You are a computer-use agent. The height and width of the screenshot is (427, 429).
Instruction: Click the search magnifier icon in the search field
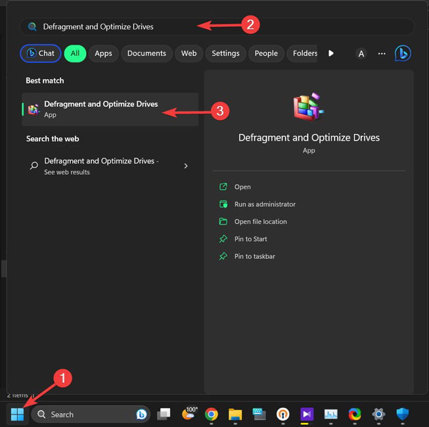click(32, 26)
